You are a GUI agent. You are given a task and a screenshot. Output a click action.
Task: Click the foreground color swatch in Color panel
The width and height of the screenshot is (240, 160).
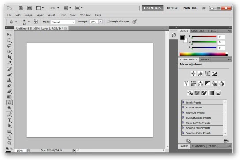point(182,37)
